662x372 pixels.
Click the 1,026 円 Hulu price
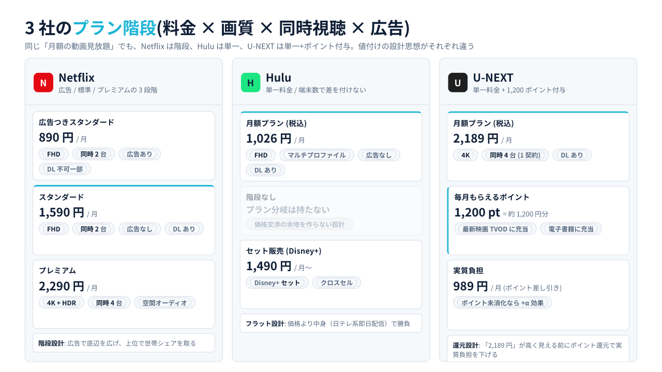pos(269,138)
